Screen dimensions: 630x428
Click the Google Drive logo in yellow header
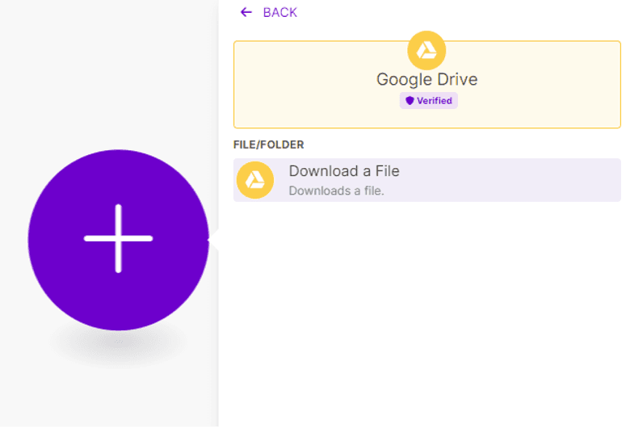(426, 50)
